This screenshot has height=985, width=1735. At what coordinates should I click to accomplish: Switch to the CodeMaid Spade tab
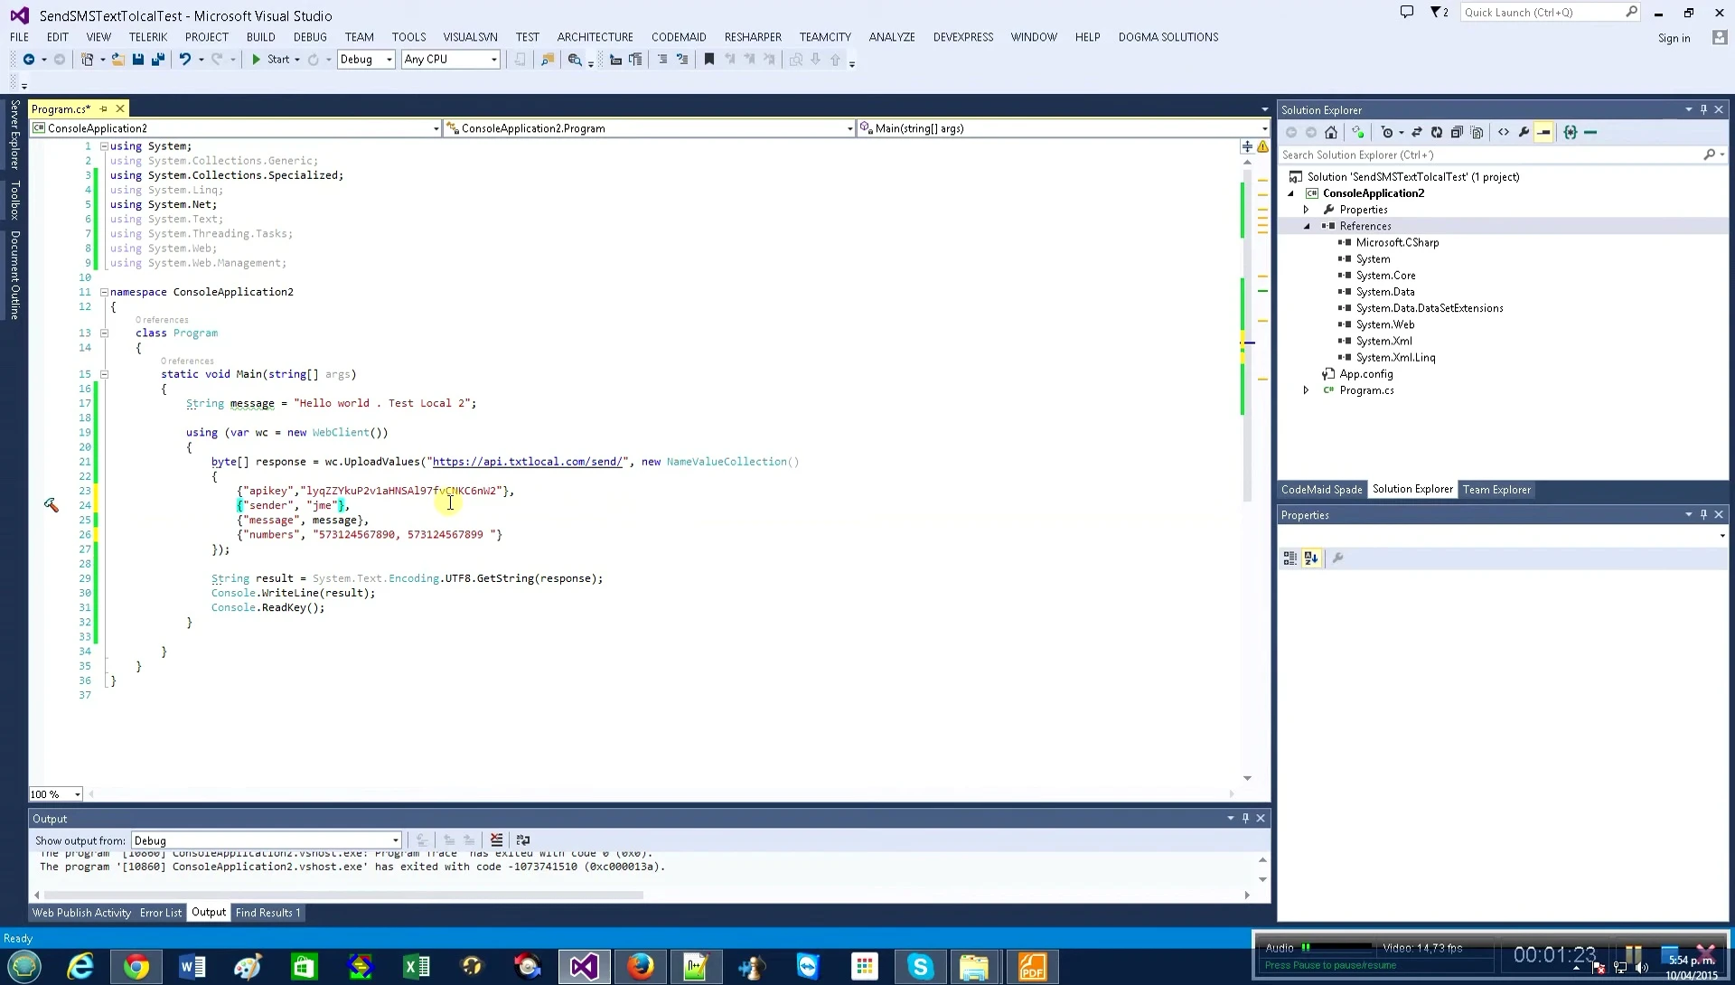click(1321, 490)
